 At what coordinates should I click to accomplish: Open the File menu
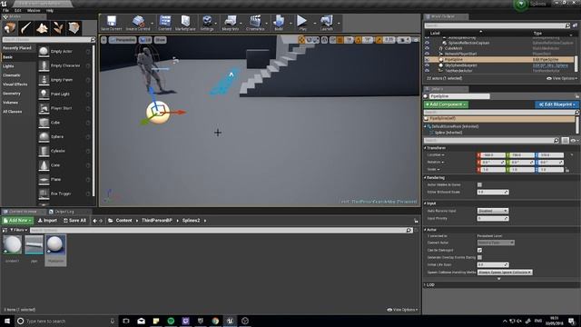(5, 11)
